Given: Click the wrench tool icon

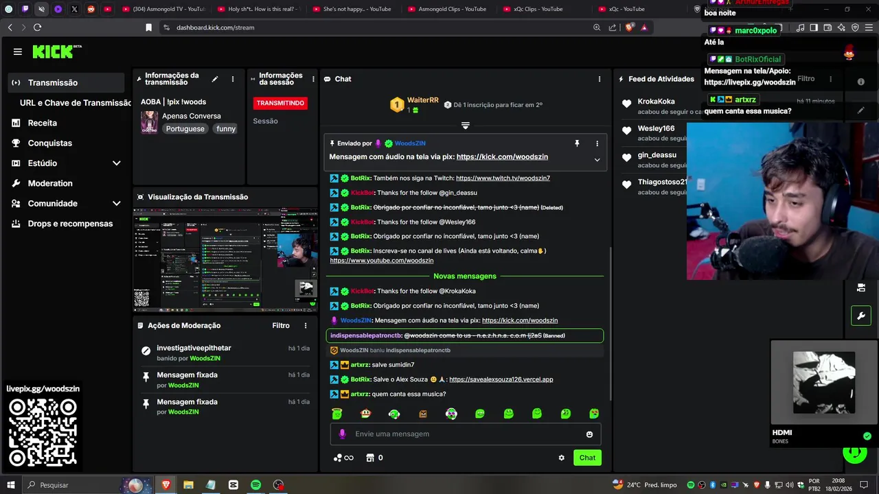Looking at the screenshot, I should click(x=860, y=316).
